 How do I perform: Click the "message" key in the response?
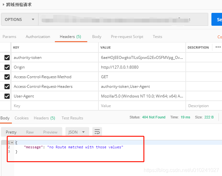[33, 147]
